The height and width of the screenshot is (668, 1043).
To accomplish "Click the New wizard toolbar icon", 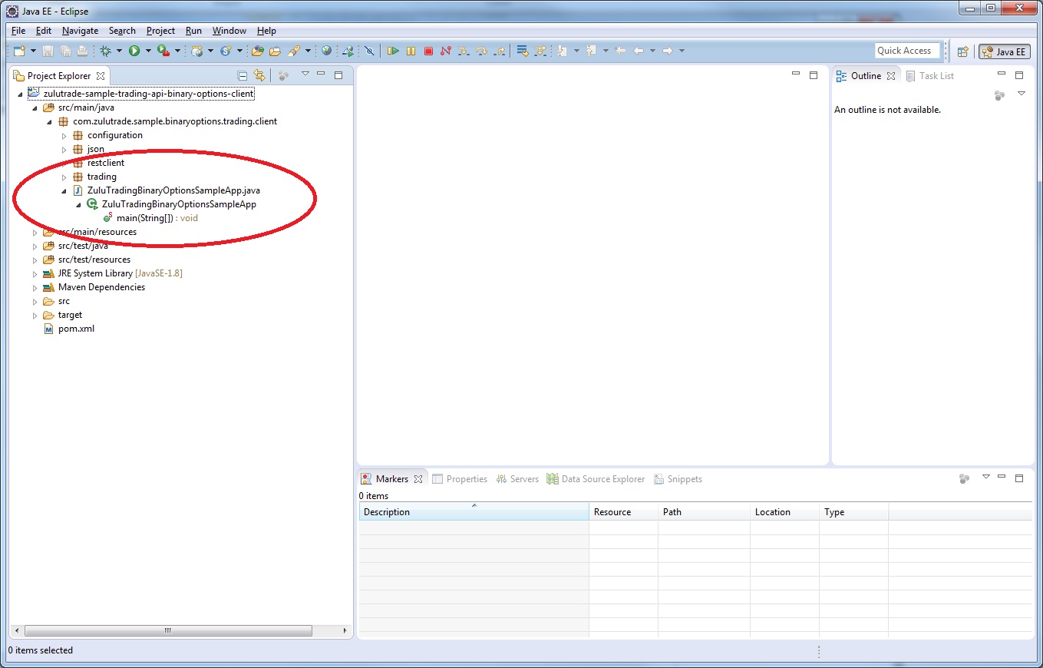I will pyautogui.click(x=19, y=51).
